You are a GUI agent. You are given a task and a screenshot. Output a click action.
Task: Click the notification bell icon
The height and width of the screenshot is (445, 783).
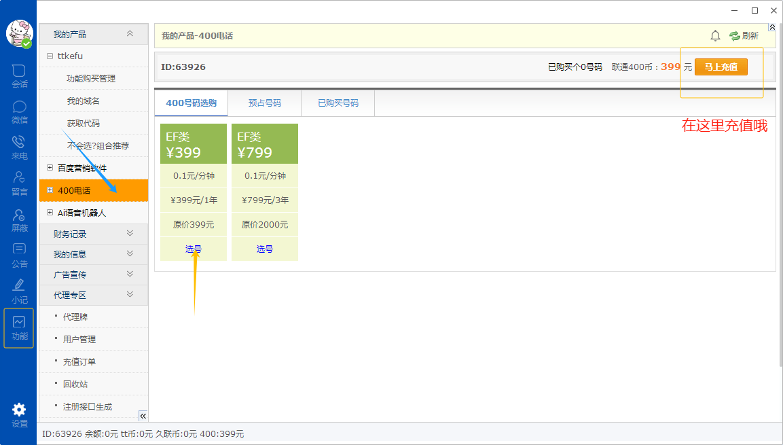[715, 36]
